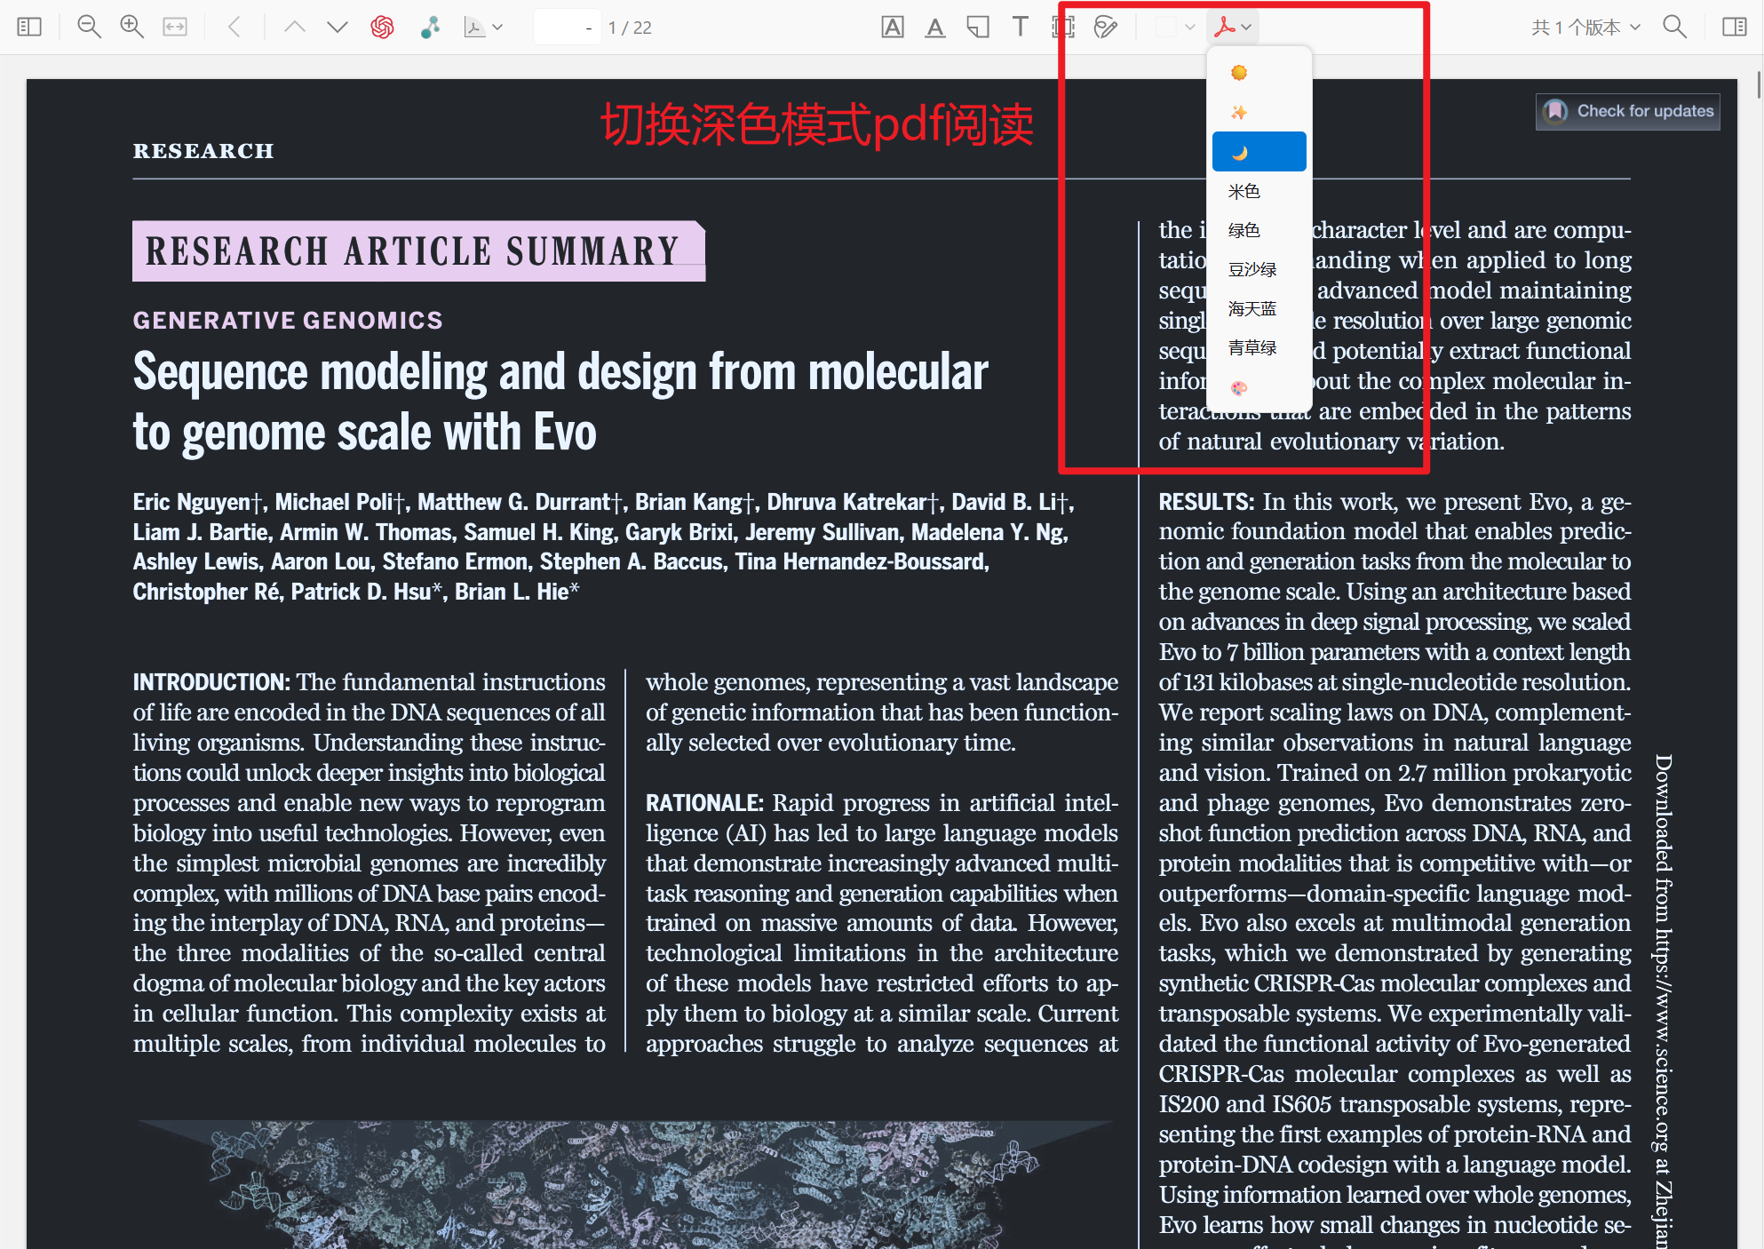
Task: Open the custom color palette option
Action: 1239,387
